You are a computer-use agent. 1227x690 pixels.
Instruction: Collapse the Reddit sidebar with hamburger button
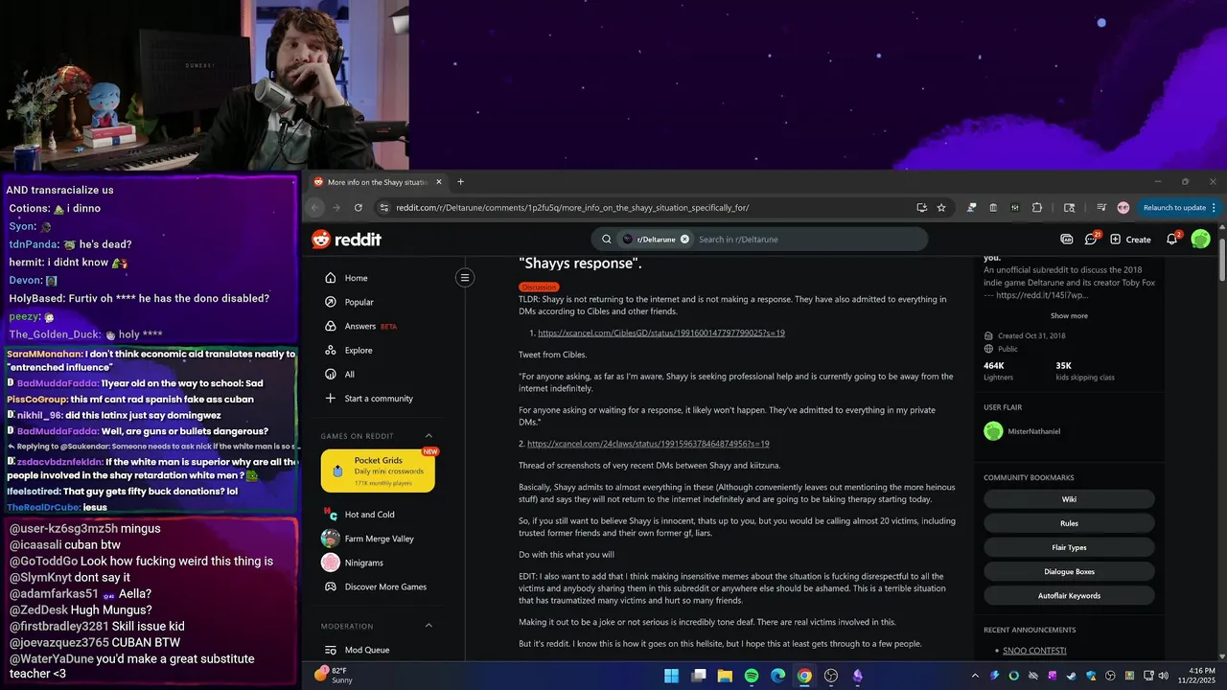pyautogui.click(x=465, y=278)
